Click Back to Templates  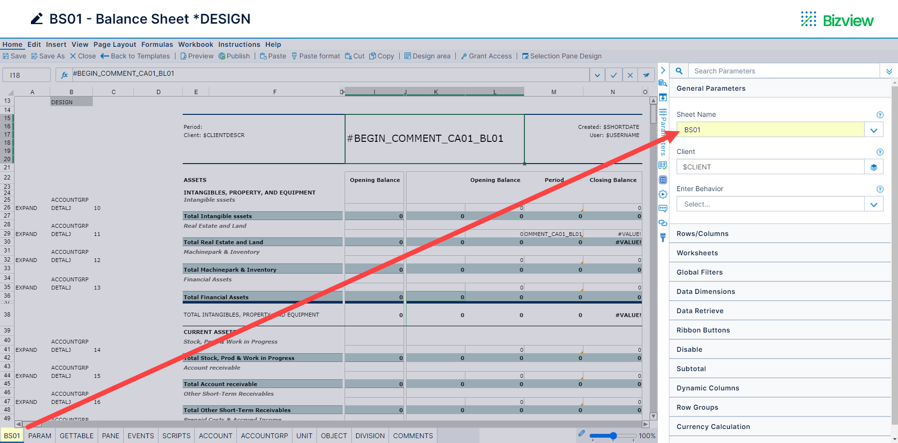pyautogui.click(x=136, y=56)
